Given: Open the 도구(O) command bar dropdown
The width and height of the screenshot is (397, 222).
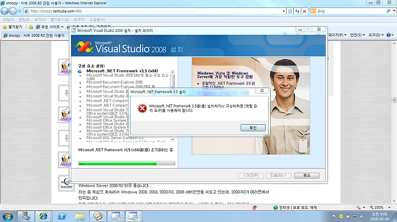Looking at the screenshot, I should [x=376, y=35].
